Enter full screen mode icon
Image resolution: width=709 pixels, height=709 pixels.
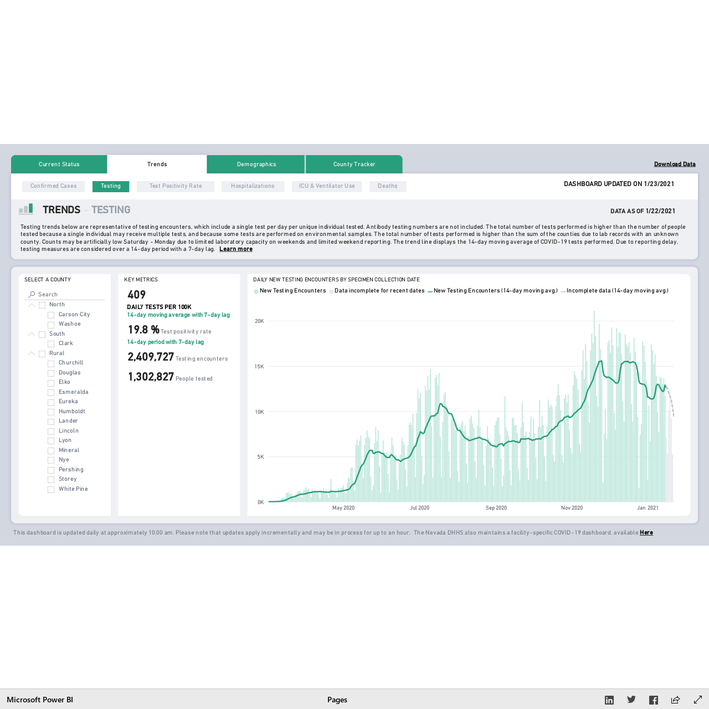tap(698, 700)
